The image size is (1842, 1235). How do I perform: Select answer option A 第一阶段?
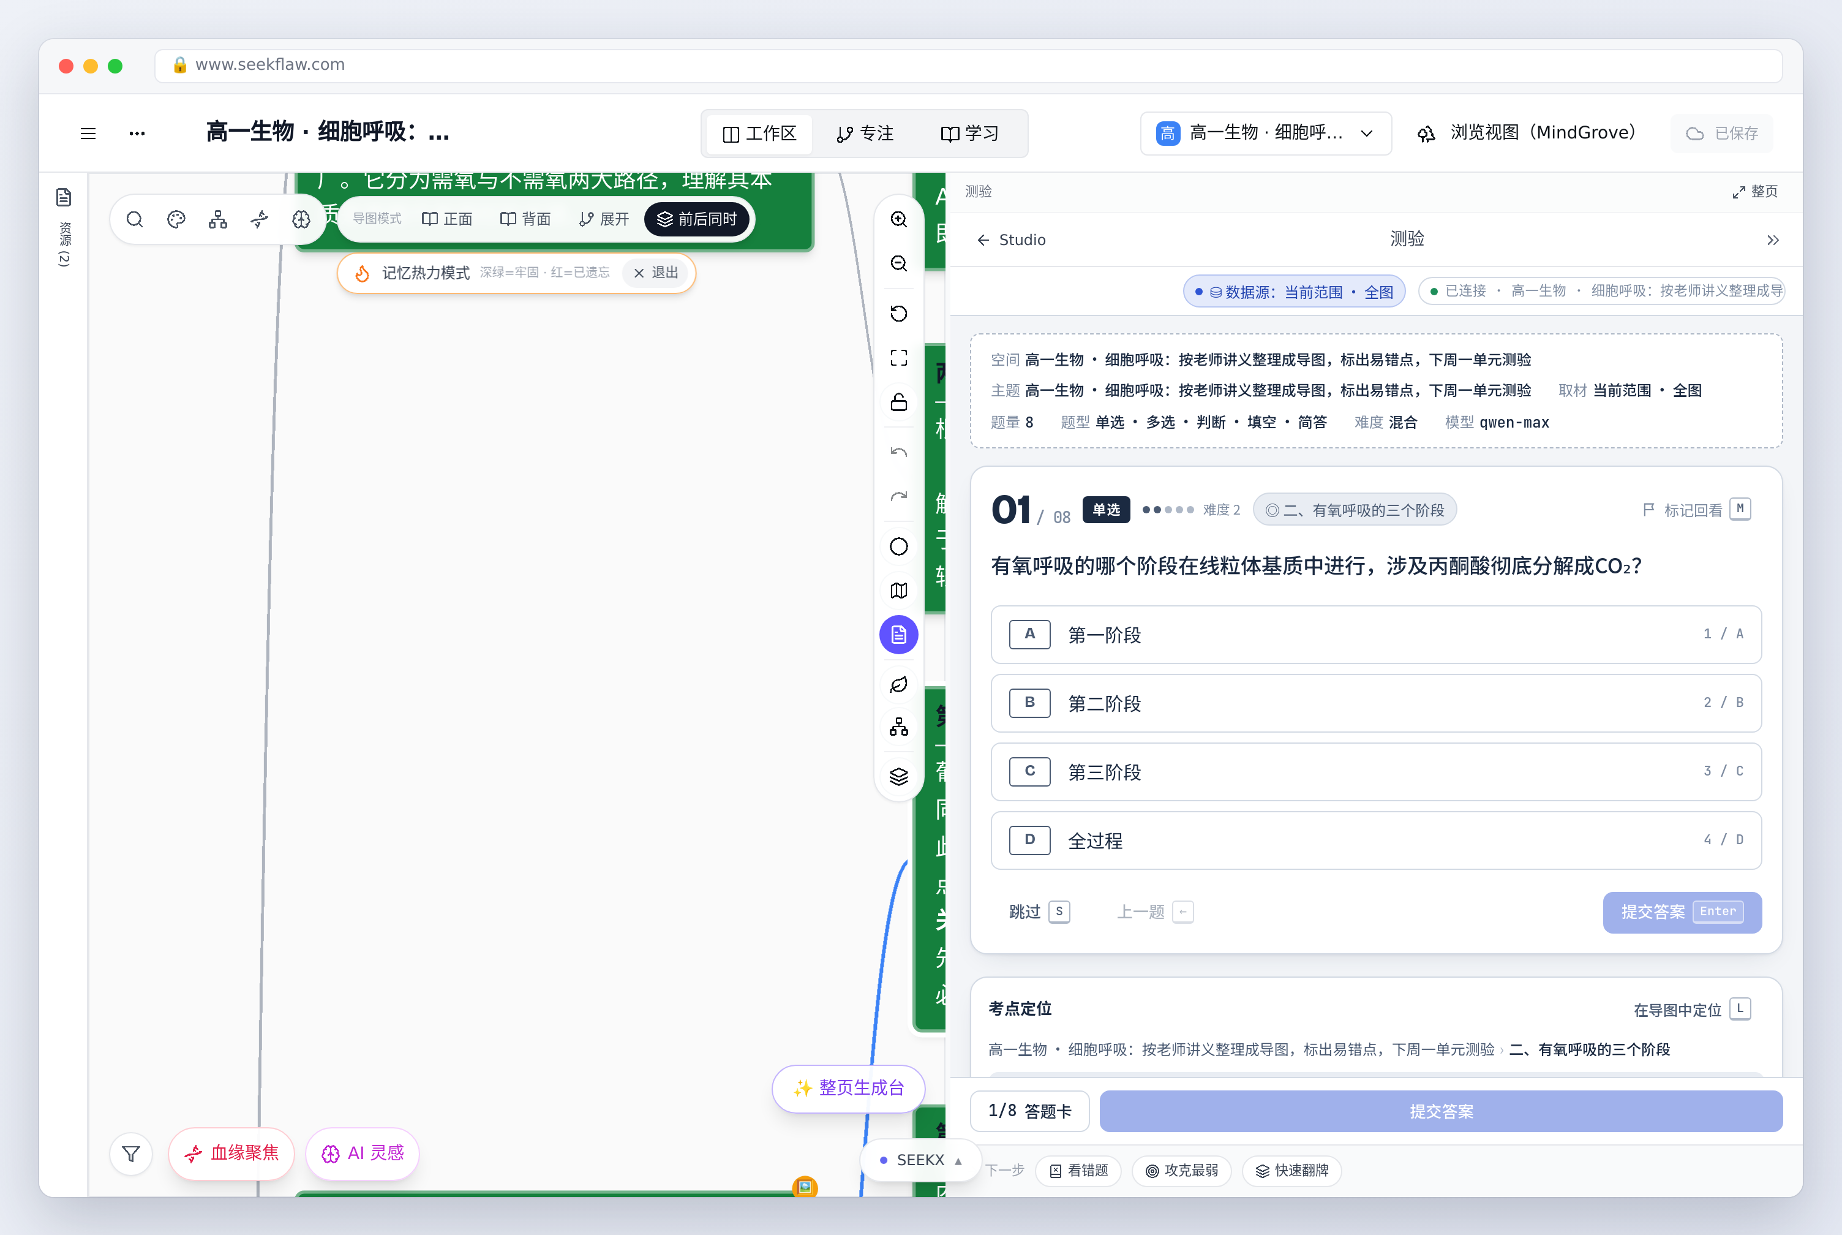1375,634
